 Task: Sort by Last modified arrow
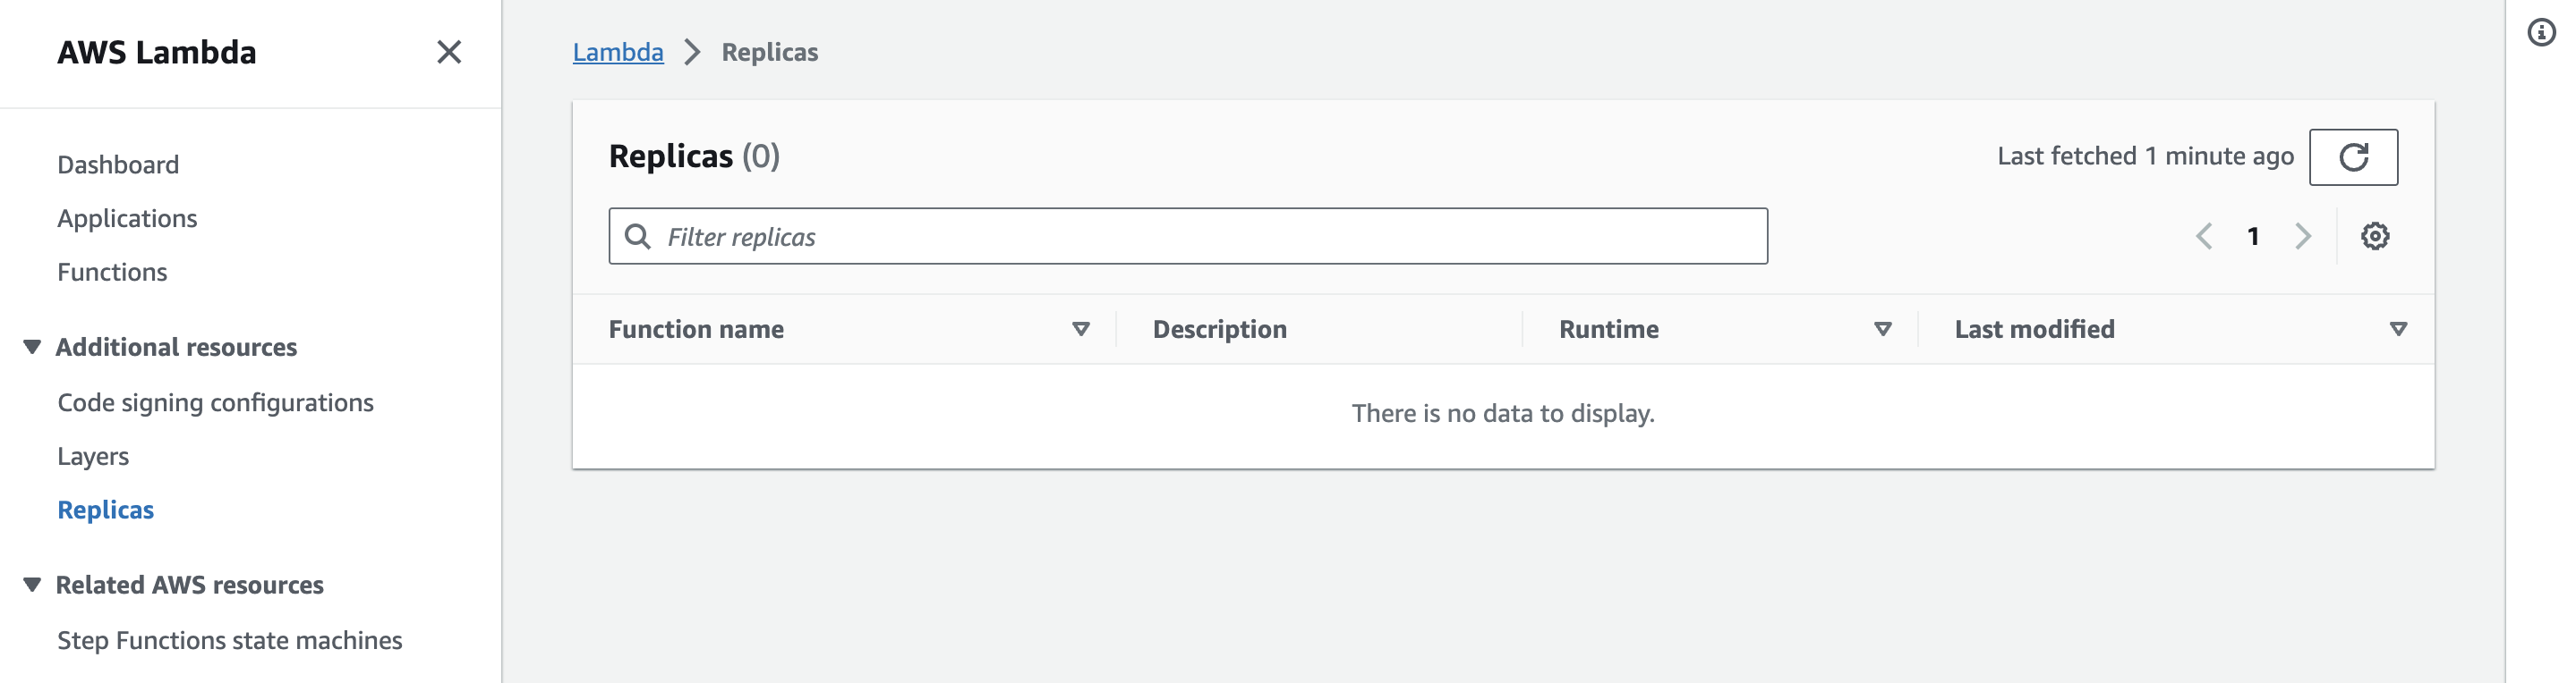pyautogui.click(x=2397, y=330)
